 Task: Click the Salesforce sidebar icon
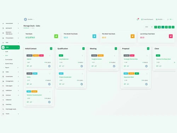coord(3,90)
